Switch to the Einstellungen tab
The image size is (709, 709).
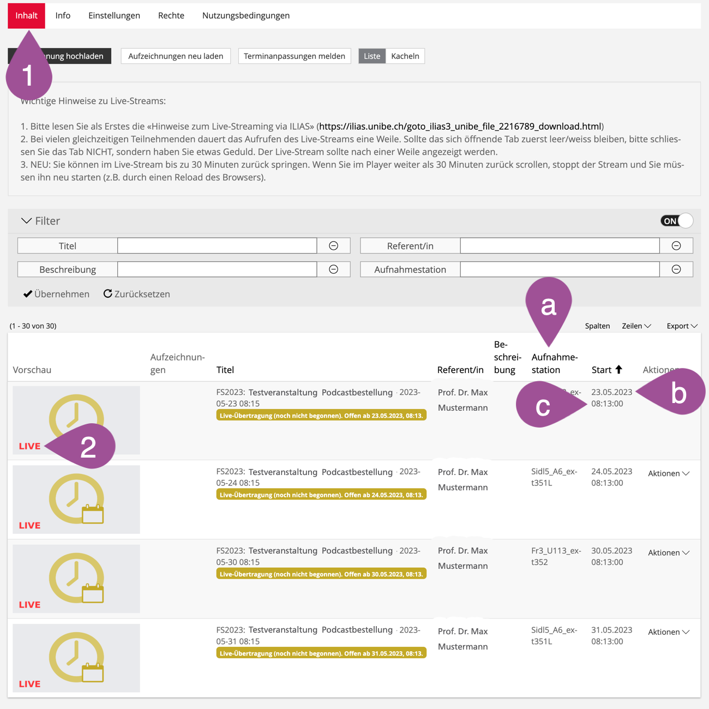pos(114,16)
